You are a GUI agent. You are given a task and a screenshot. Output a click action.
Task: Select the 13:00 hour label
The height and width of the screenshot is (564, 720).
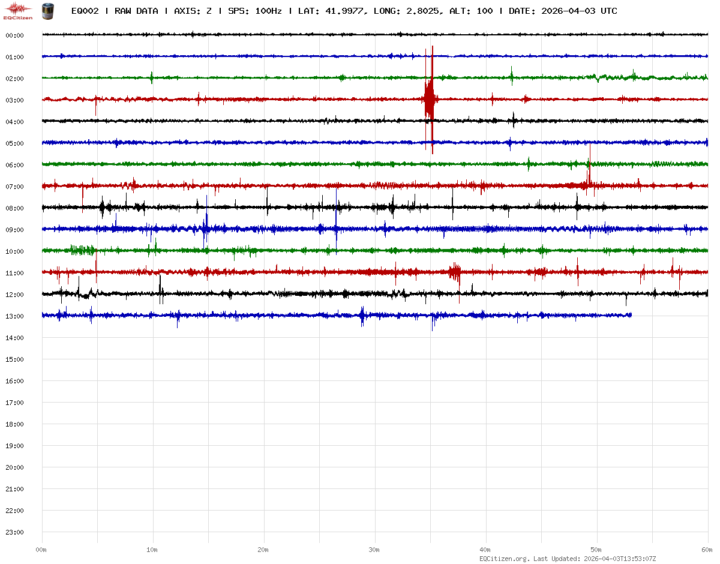point(14,316)
